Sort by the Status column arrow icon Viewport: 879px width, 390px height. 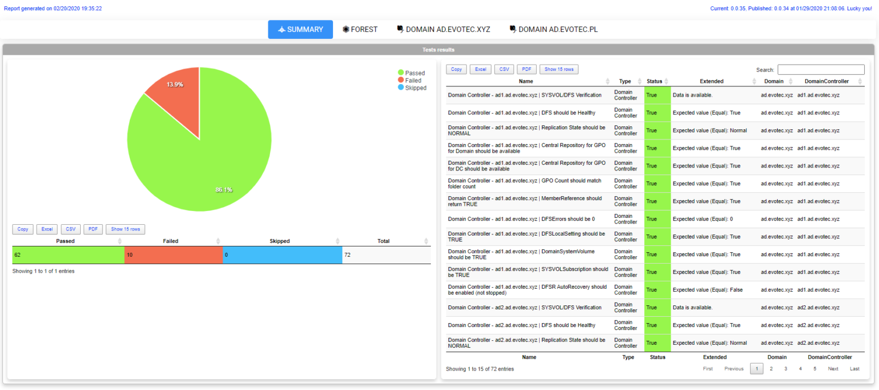click(x=667, y=81)
